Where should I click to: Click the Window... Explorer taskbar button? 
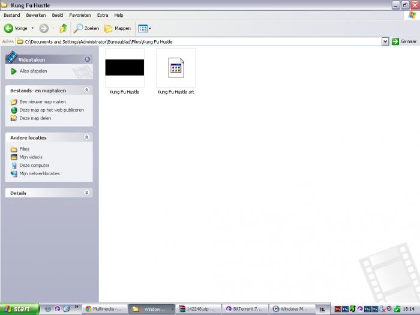click(152, 309)
